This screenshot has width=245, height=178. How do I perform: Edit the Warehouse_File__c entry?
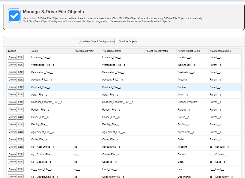pos(20,65)
